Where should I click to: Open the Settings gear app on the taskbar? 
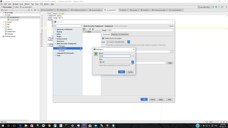tap(72, 126)
